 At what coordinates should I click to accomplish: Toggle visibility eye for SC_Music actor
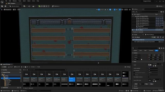(133, 30)
